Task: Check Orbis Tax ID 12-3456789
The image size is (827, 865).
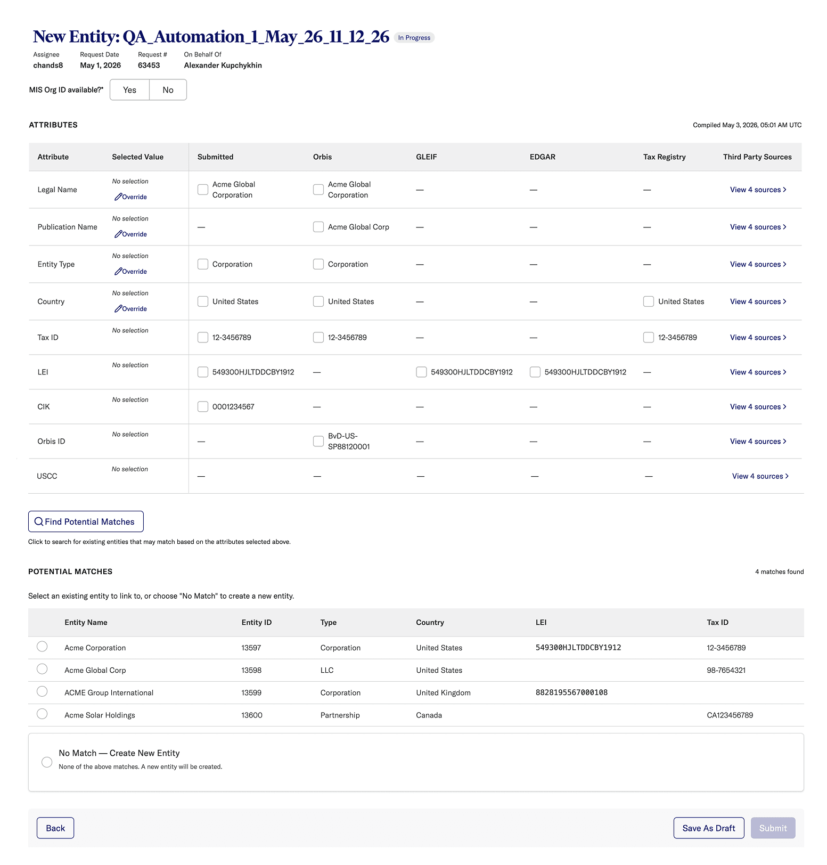Action: (318, 337)
